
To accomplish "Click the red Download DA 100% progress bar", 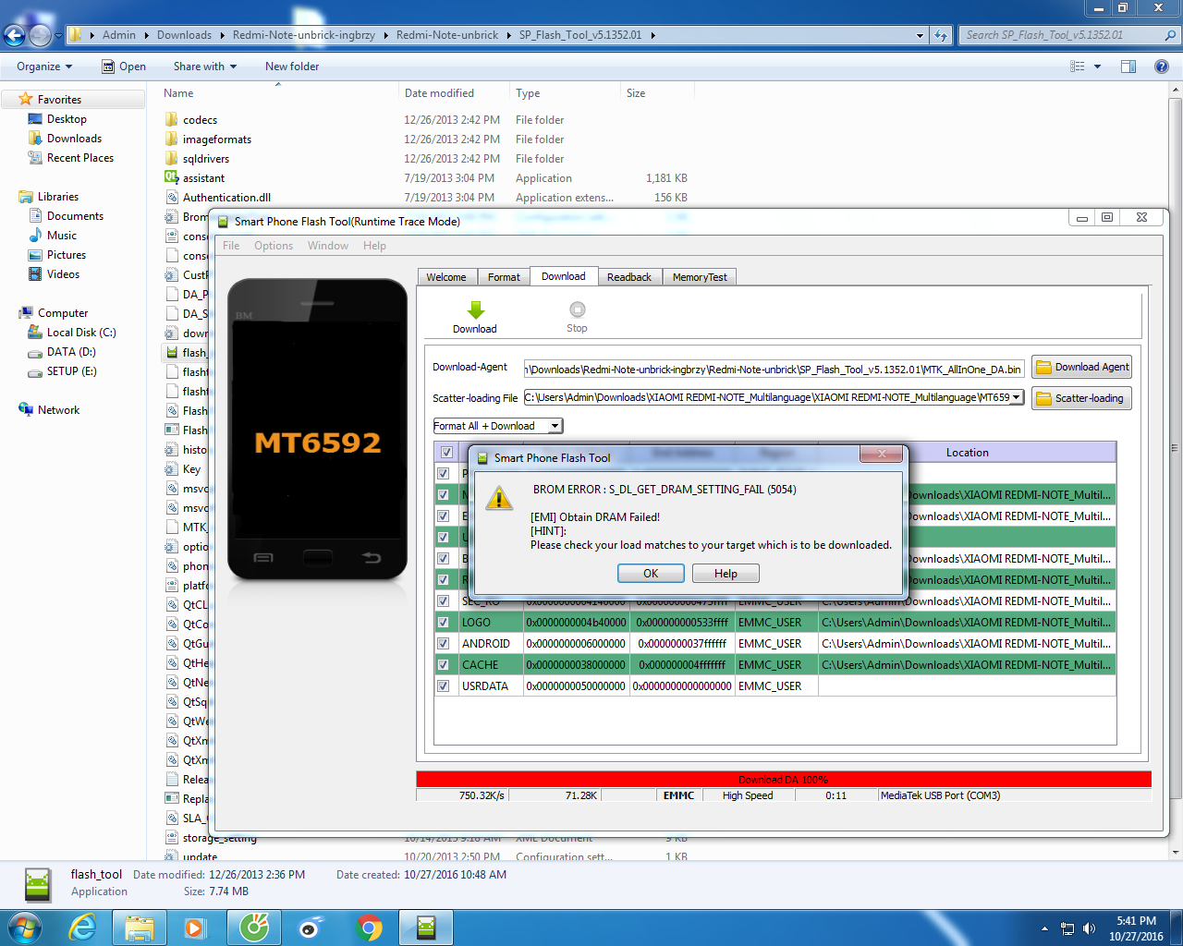I will click(784, 779).
